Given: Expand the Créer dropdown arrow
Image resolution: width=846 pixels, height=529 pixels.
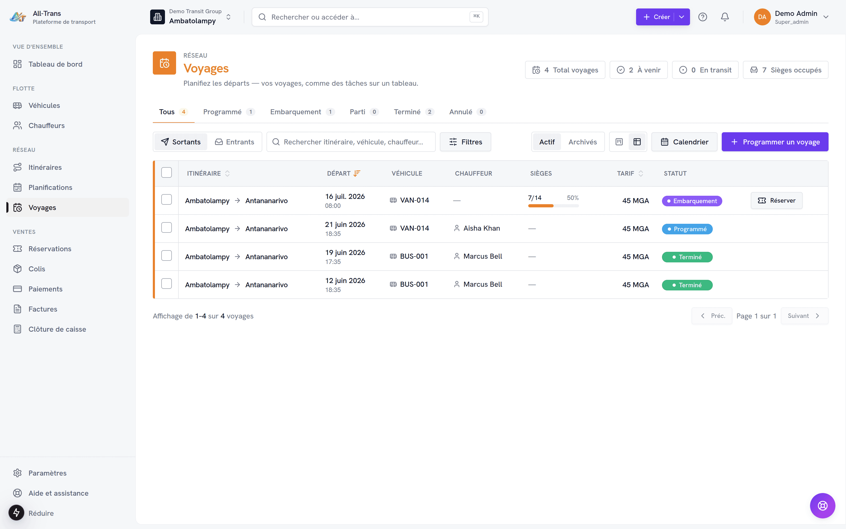Looking at the screenshot, I should coord(682,17).
